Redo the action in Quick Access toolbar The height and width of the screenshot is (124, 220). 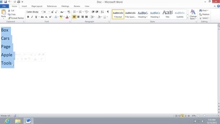(x=15, y=2)
